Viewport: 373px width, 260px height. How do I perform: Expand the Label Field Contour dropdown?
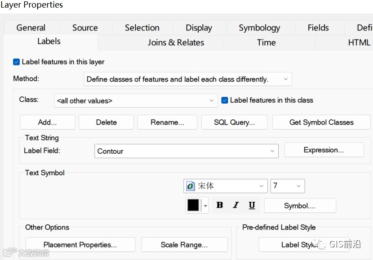[x=272, y=151]
